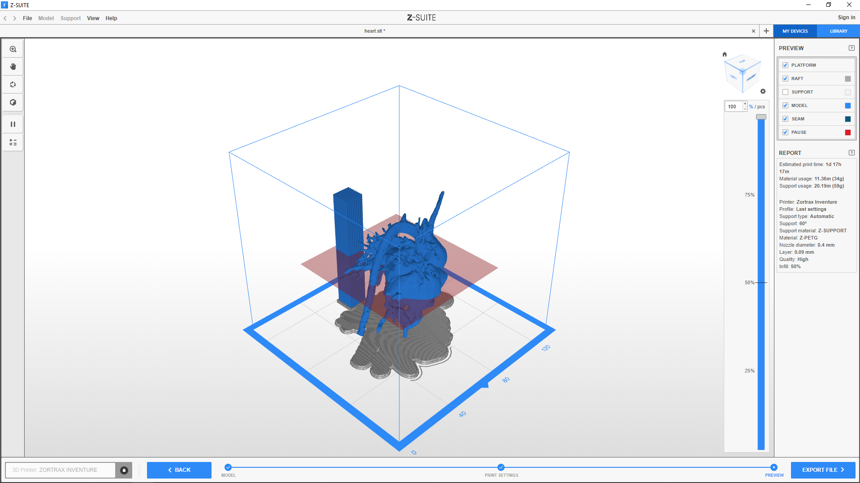Viewport: 860px width, 483px height.
Task: Click the layer preview slider handle
Action: [761, 117]
